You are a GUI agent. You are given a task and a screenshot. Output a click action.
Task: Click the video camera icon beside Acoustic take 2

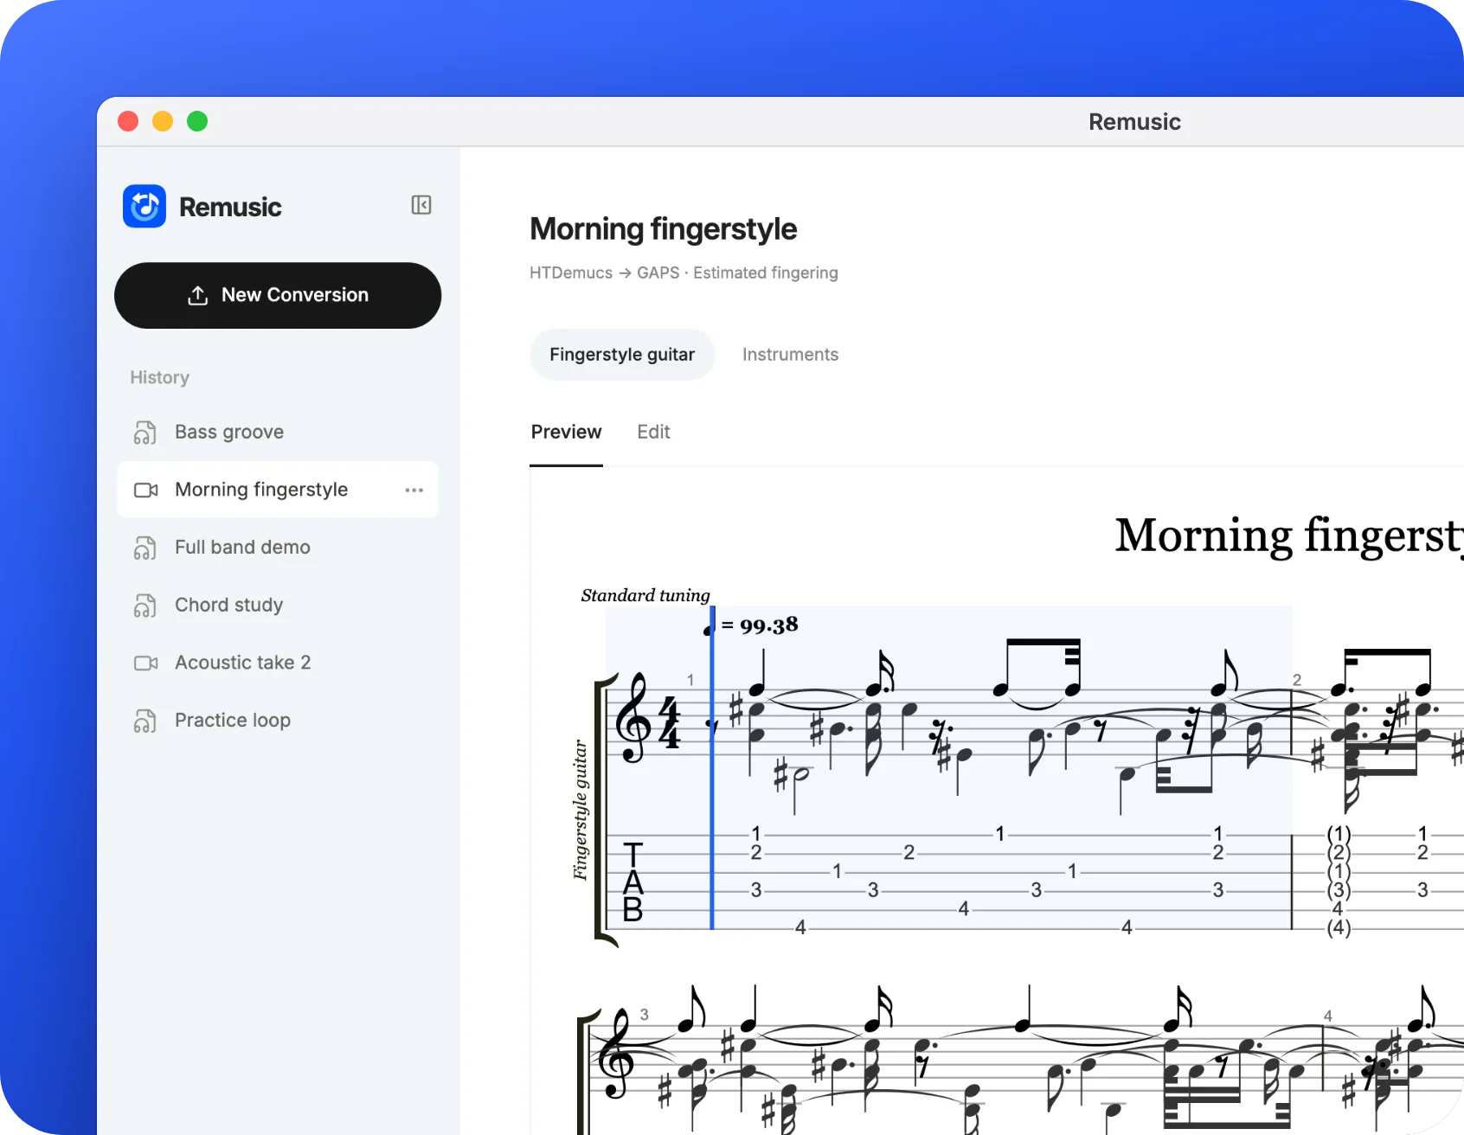[x=145, y=663]
